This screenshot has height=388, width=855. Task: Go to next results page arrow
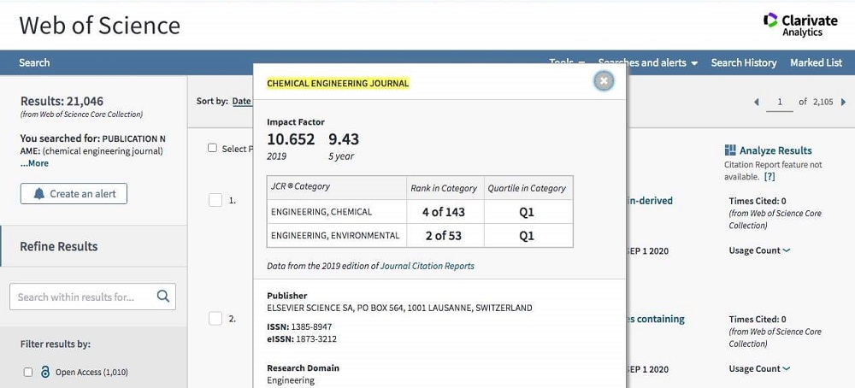[x=843, y=102]
